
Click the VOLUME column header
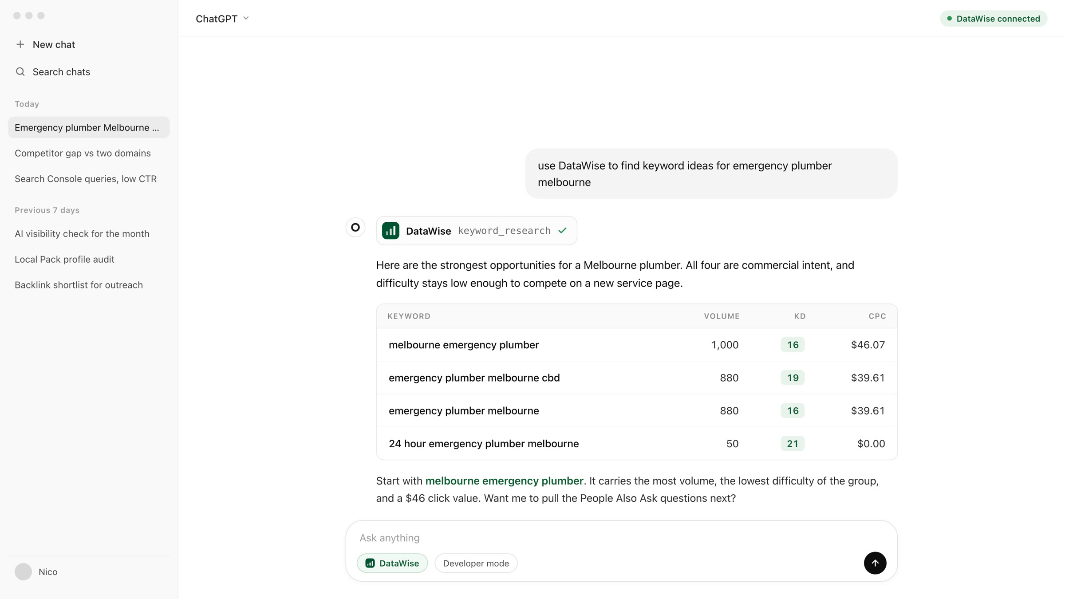tap(722, 316)
